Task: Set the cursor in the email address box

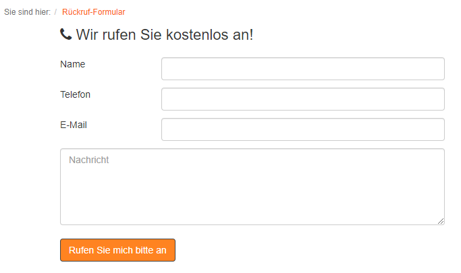Action: pos(303,129)
